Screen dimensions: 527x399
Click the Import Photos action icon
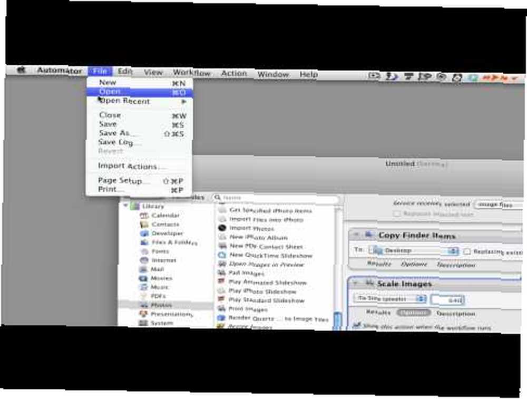(x=222, y=228)
